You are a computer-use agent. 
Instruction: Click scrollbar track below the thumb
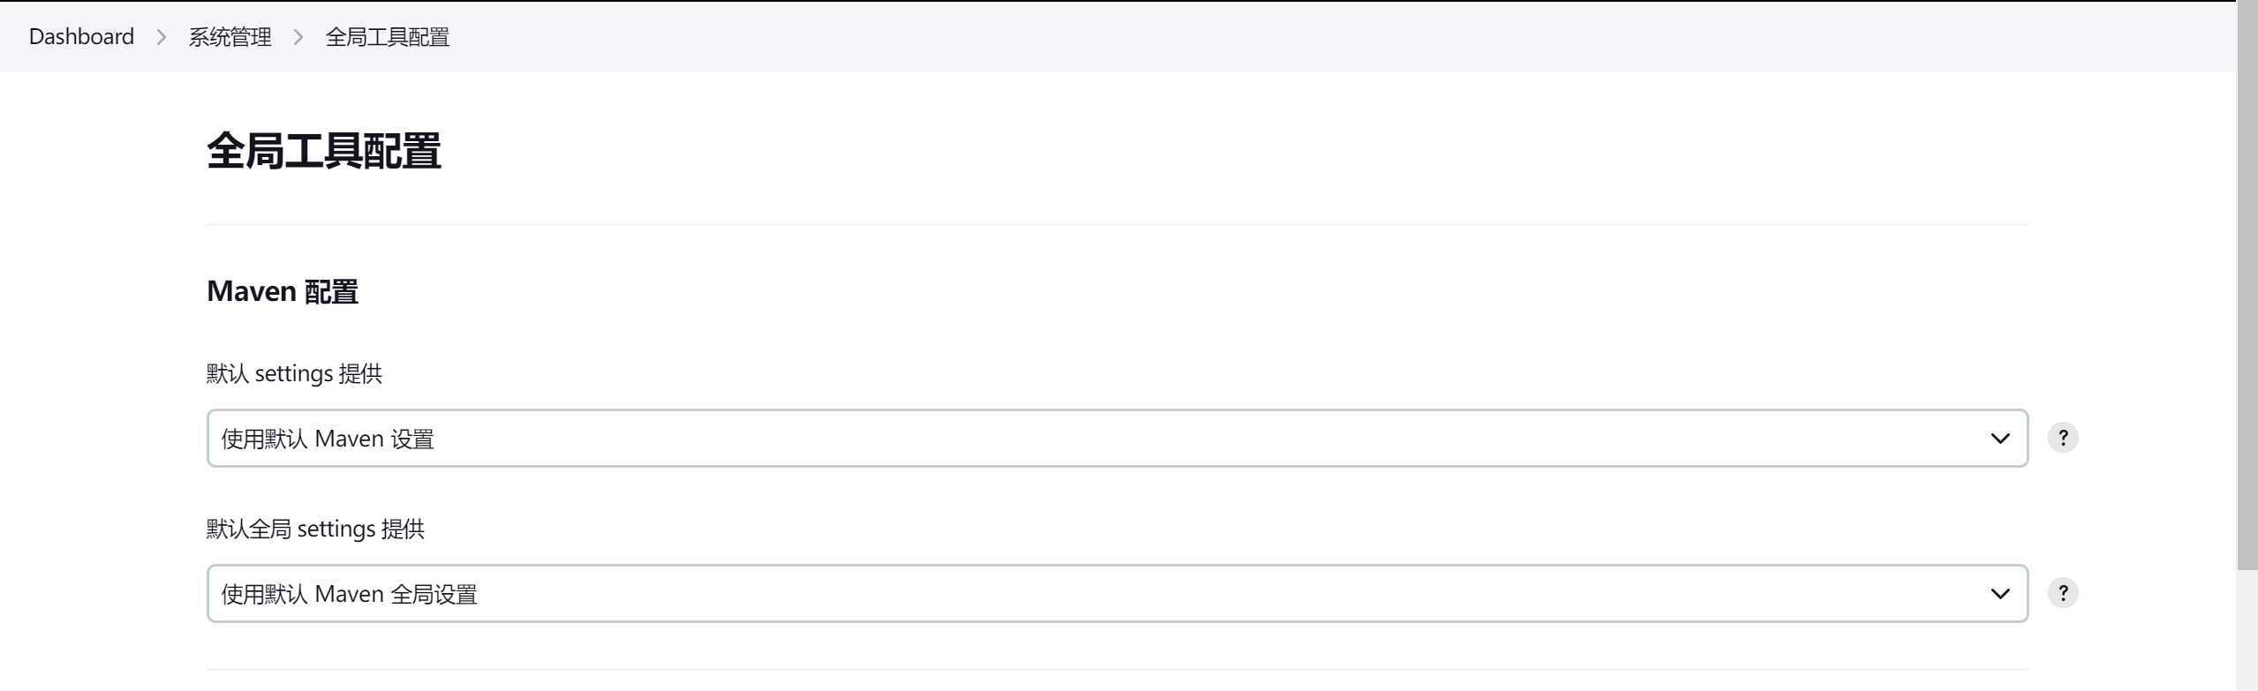pyautogui.click(x=2247, y=630)
